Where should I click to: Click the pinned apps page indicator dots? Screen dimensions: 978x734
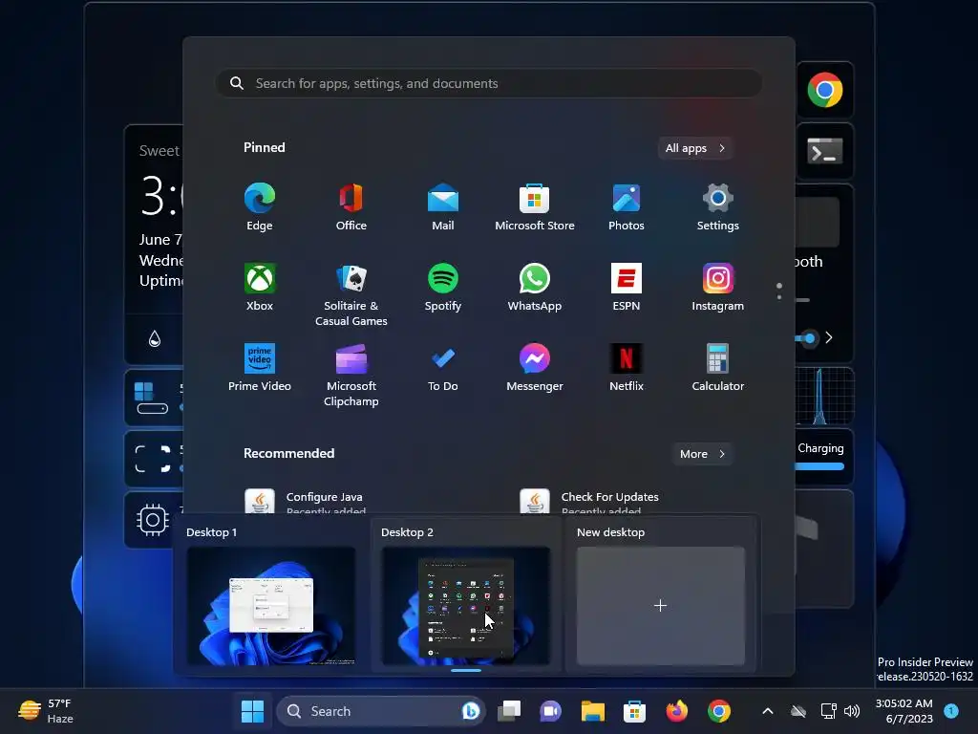pos(779,291)
